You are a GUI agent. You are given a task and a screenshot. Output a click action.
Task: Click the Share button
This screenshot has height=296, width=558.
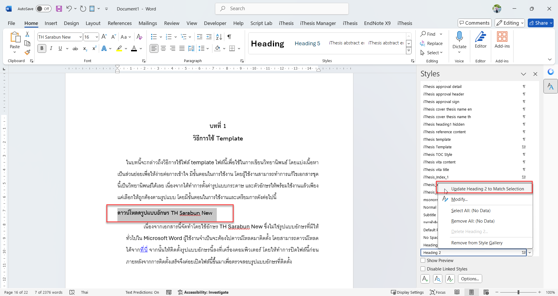pos(541,23)
